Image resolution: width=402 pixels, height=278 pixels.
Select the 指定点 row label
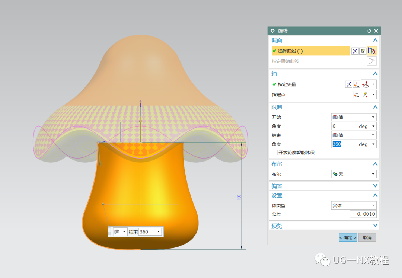279,95
